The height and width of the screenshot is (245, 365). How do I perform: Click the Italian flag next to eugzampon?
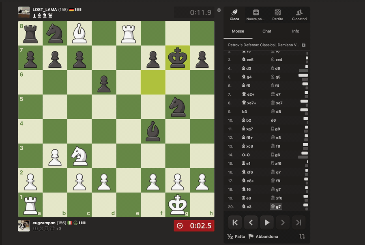[70, 223]
